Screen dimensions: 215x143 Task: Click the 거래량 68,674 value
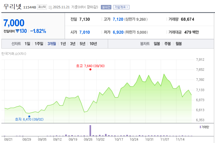click(x=187, y=19)
